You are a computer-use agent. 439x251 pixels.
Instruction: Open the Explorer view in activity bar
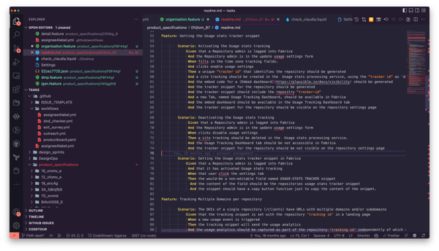pyautogui.click(x=16, y=21)
